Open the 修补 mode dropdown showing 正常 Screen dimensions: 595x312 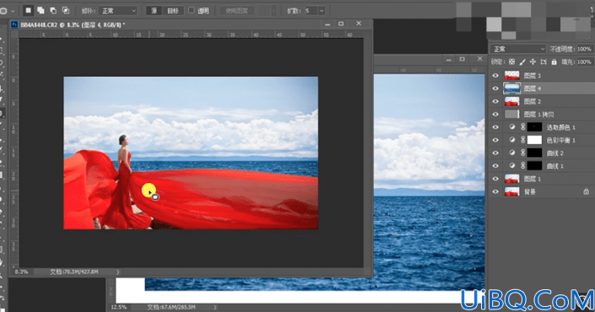click(x=118, y=11)
